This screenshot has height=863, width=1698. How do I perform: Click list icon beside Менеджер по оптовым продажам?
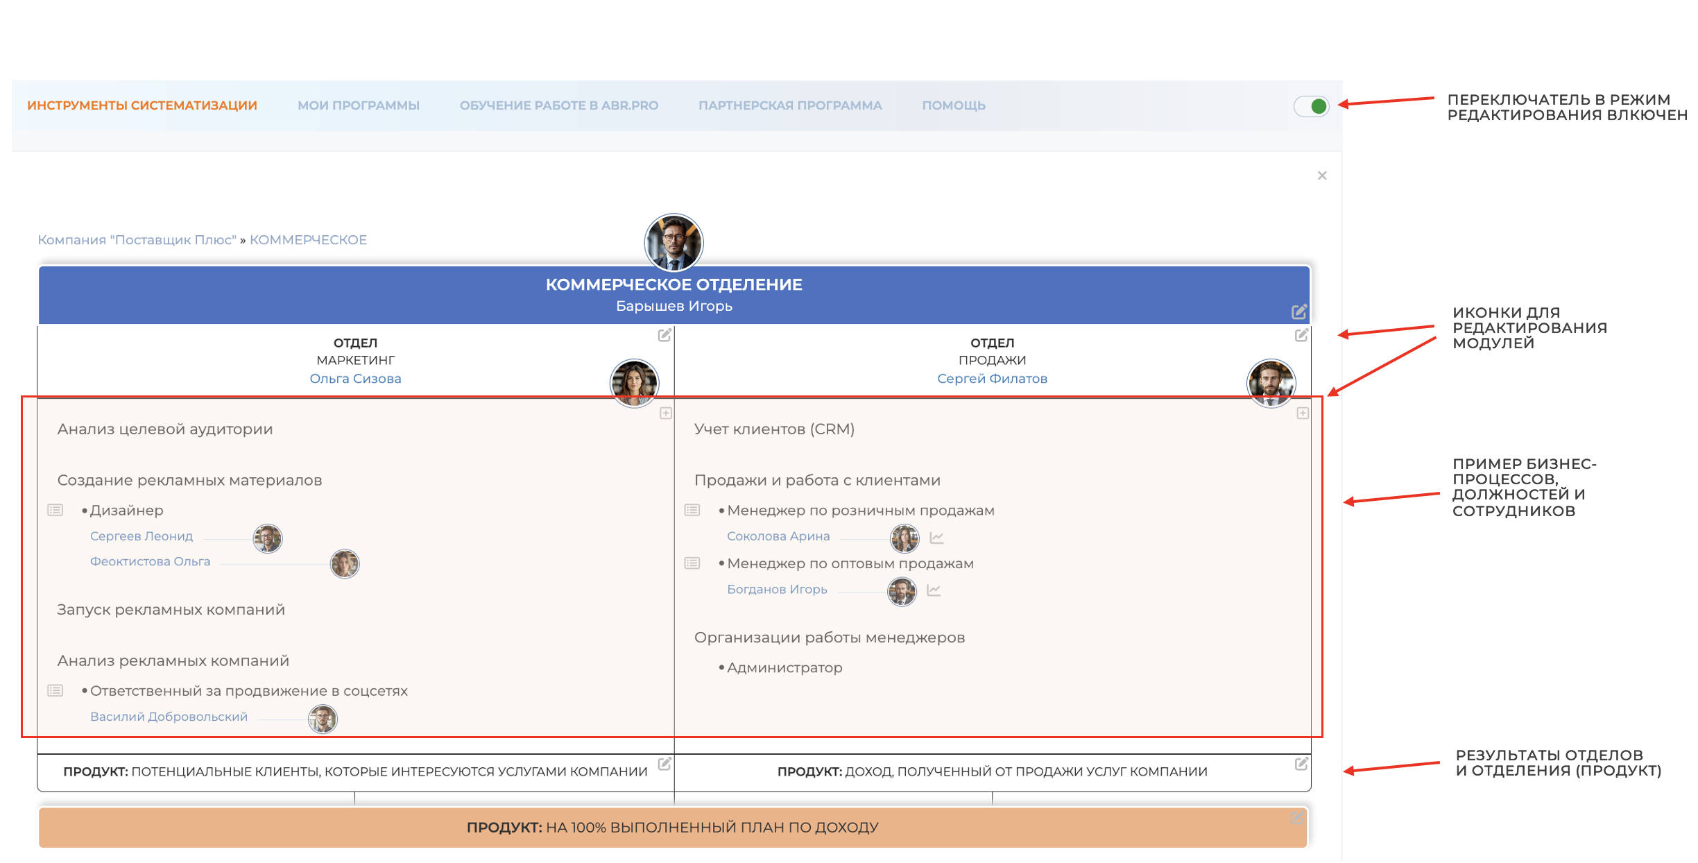click(x=692, y=563)
